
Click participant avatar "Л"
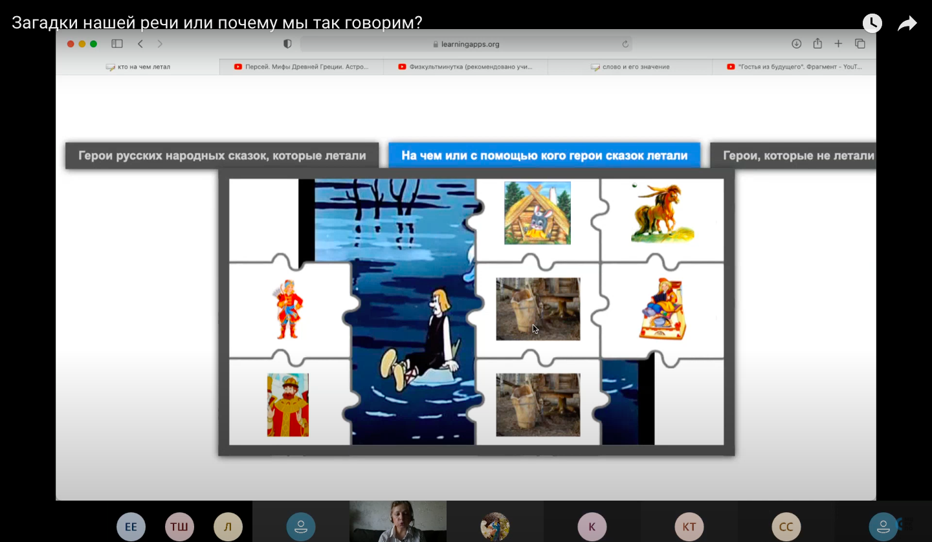[228, 526]
